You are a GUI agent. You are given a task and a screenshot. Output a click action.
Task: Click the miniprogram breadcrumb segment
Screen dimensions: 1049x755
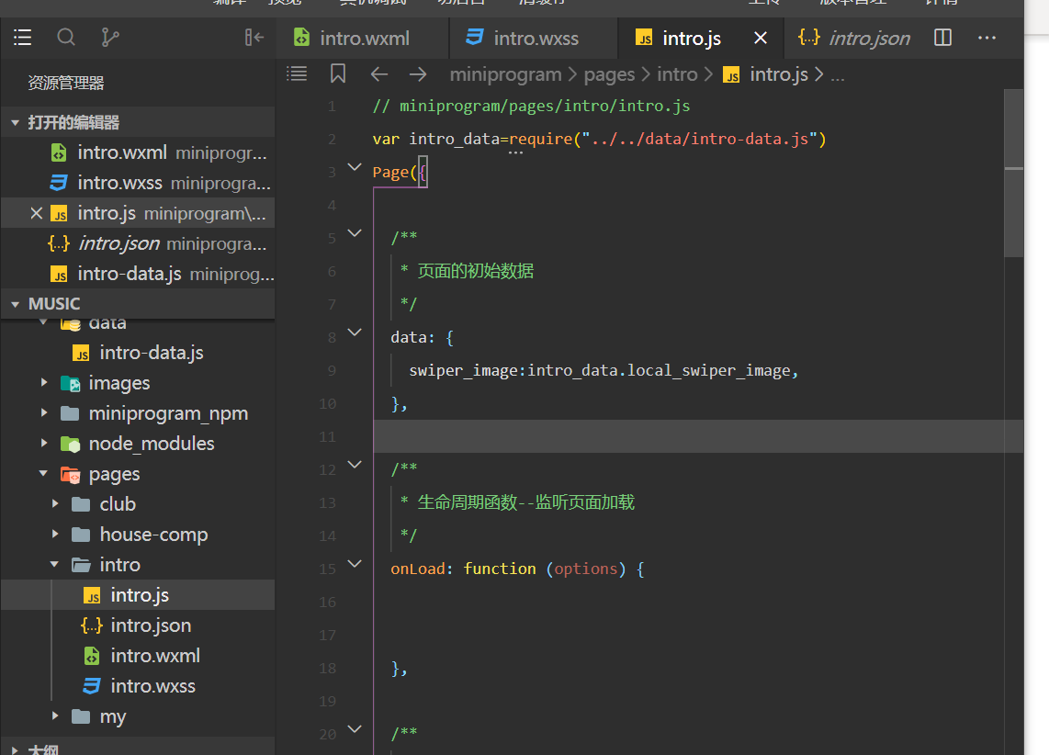tap(505, 74)
